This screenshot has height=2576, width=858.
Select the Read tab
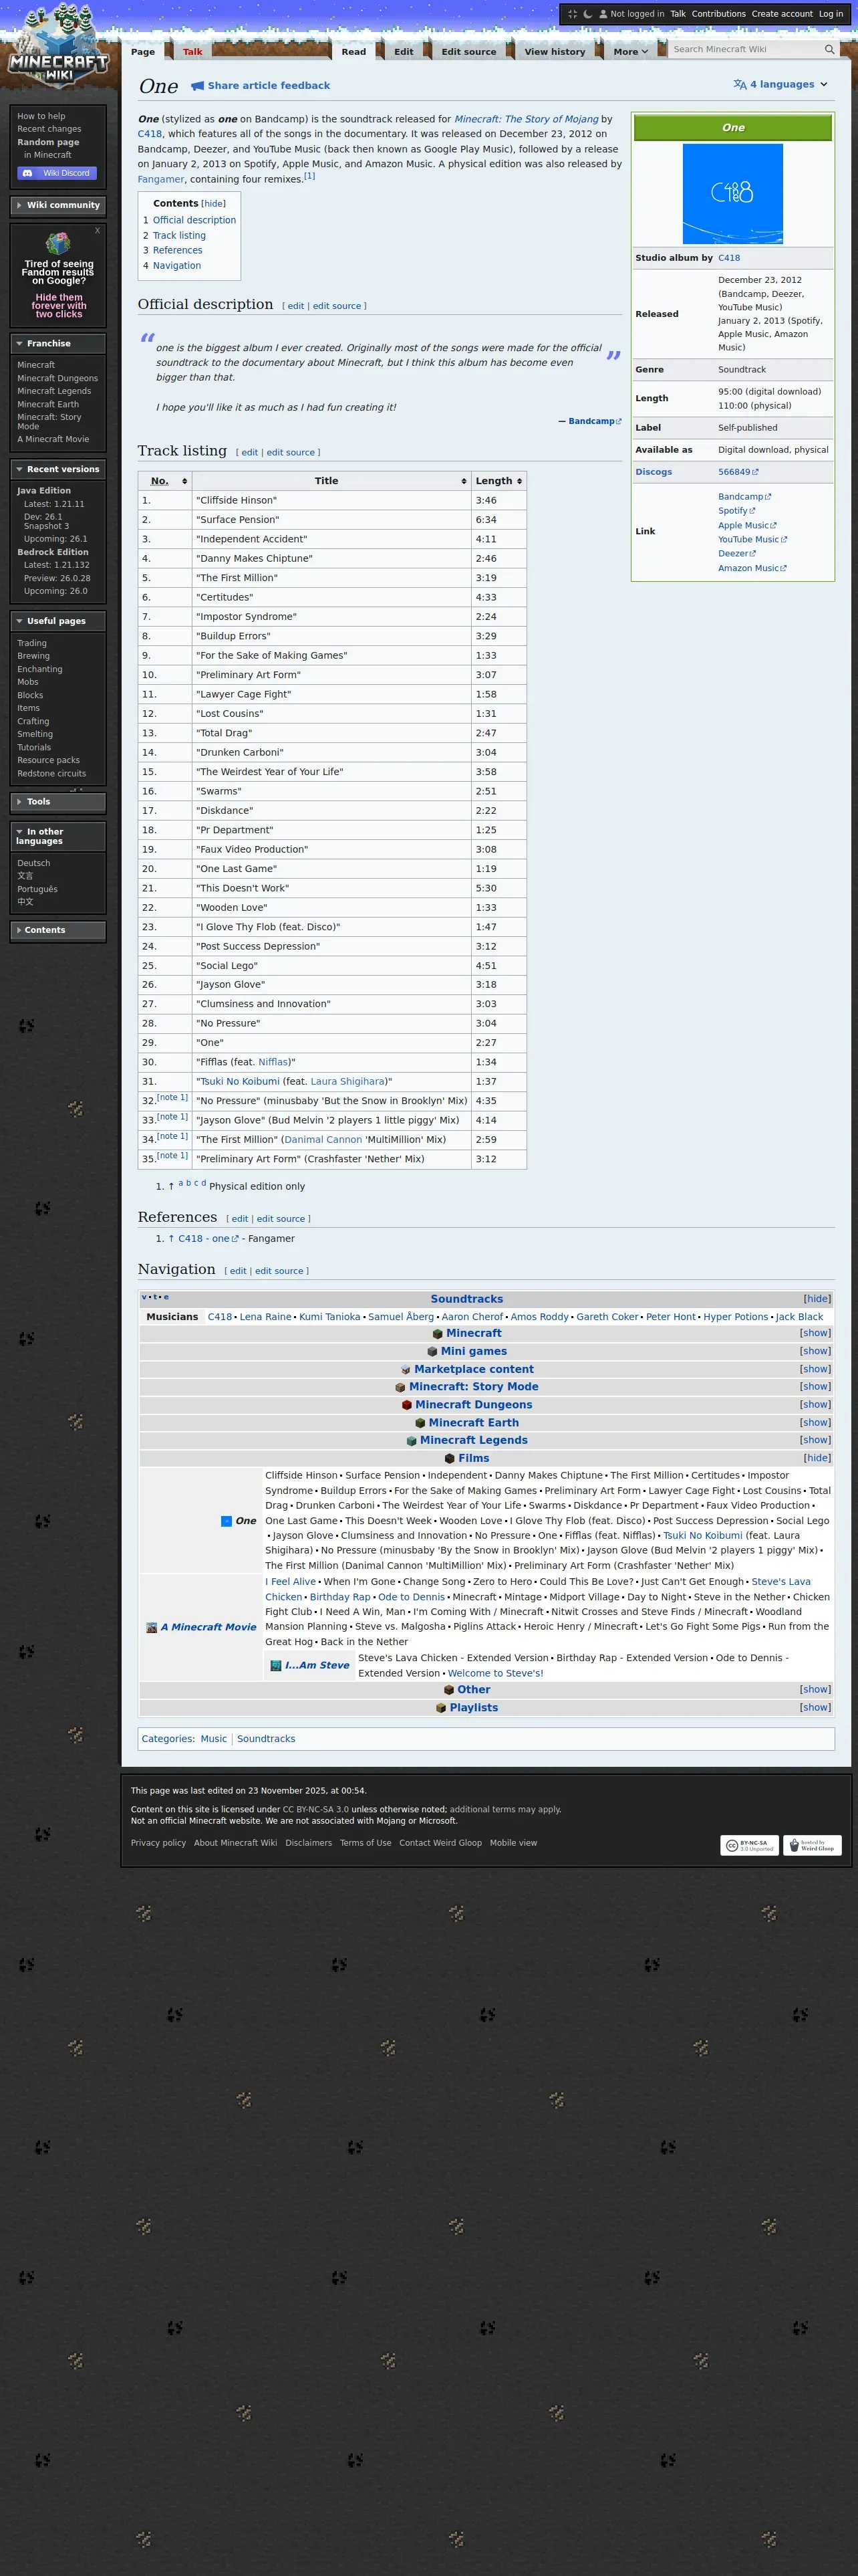click(x=353, y=52)
